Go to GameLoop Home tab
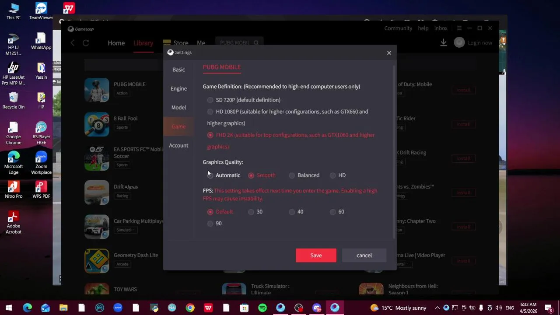560x315 pixels. 116,43
